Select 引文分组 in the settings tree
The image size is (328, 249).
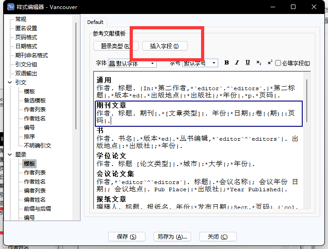point(26,65)
